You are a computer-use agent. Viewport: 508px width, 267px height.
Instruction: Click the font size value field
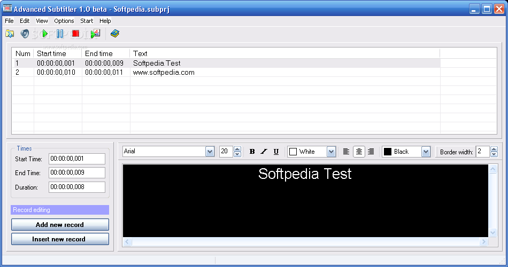tap(227, 152)
